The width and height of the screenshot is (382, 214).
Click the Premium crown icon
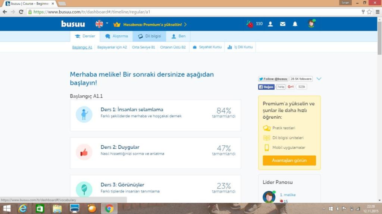tap(117, 24)
